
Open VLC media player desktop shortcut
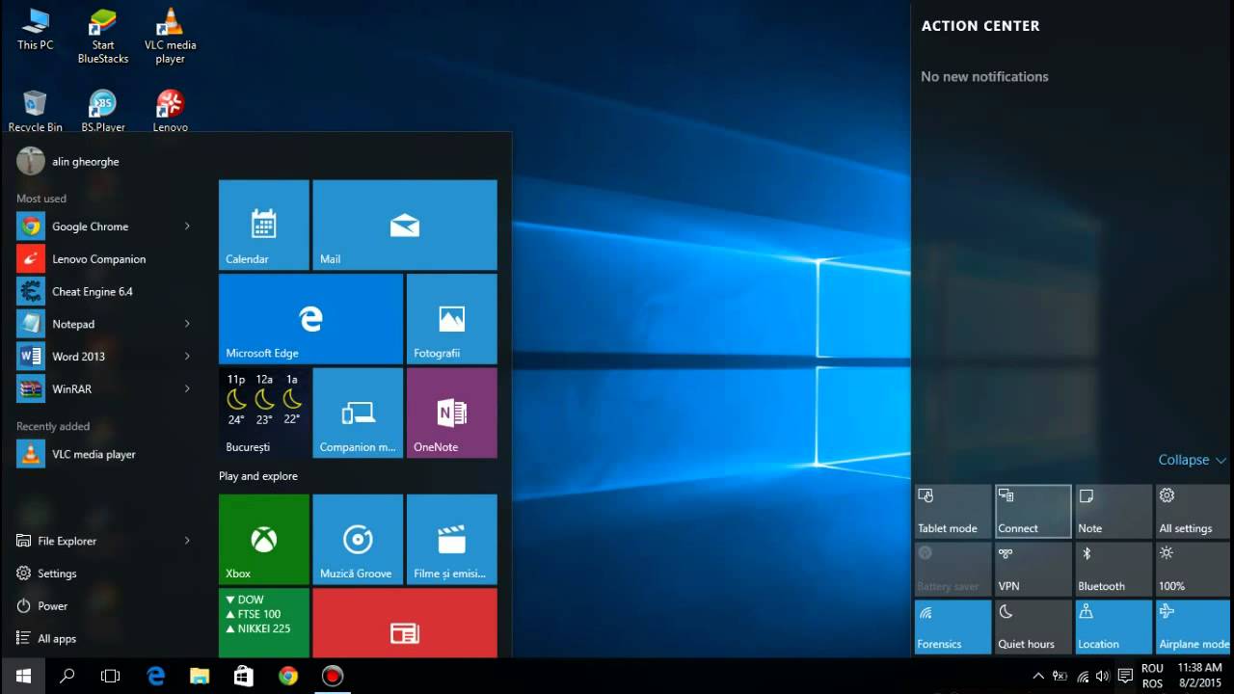click(171, 36)
